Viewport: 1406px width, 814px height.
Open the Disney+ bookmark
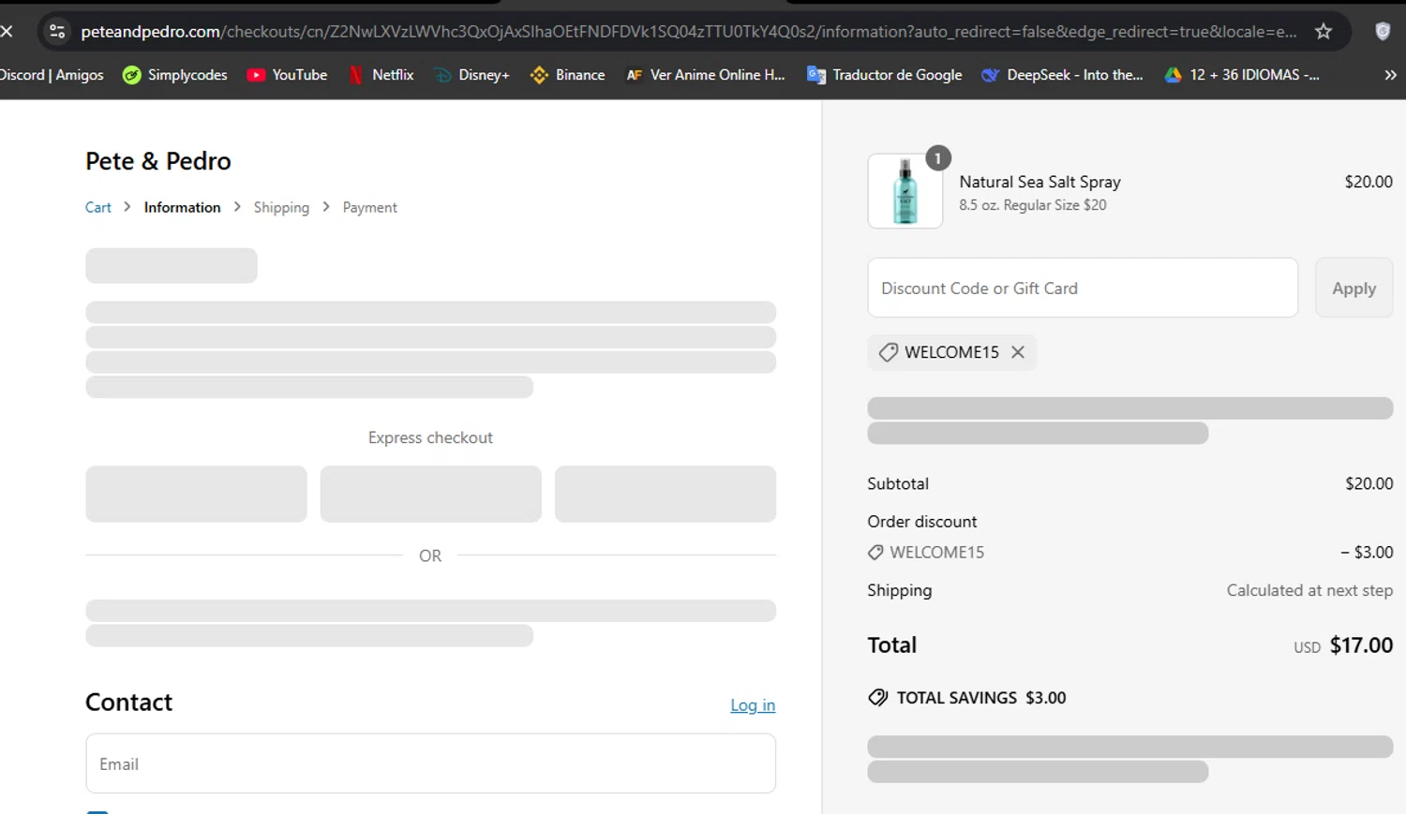tap(471, 75)
